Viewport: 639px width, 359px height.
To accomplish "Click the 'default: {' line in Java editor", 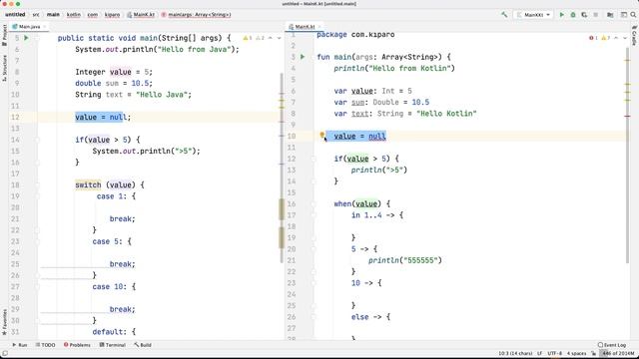I will click(x=114, y=332).
